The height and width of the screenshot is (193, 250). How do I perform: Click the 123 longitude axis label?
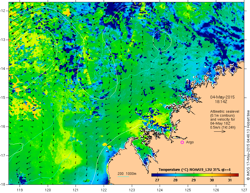pyautogui.click(x=132, y=190)
